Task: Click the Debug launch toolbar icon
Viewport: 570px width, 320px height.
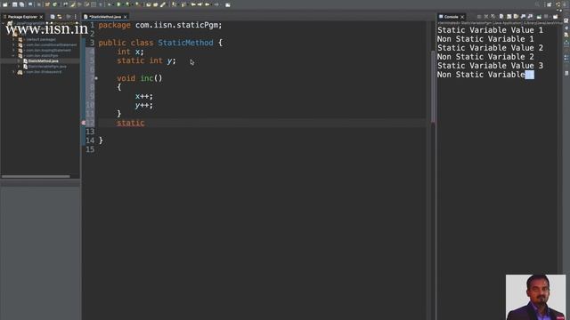Action: pos(109,4)
